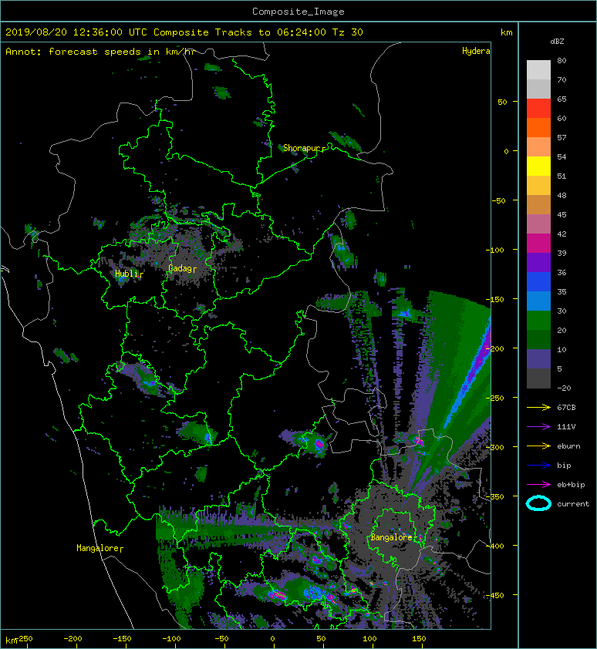This screenshot has width=597, height=649.
Task: Click the 150 tick on horizontal axis
Action: click(418, 639)
